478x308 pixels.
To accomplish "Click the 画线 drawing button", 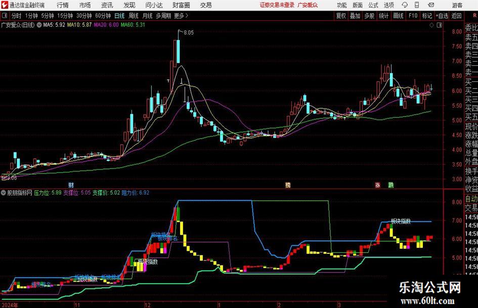I will click(398, 16).
